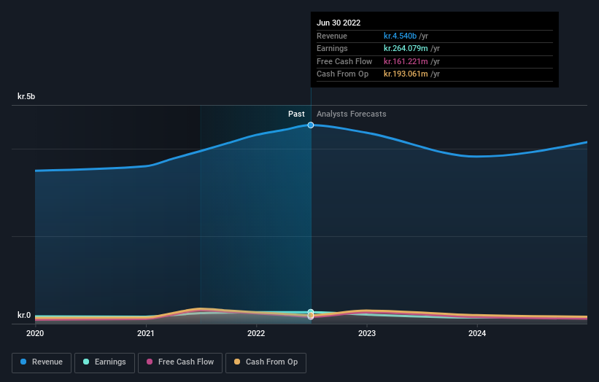The image size is (599, 382).
Task: Toggle the Revenue legend button
Action: click(42, 362)
